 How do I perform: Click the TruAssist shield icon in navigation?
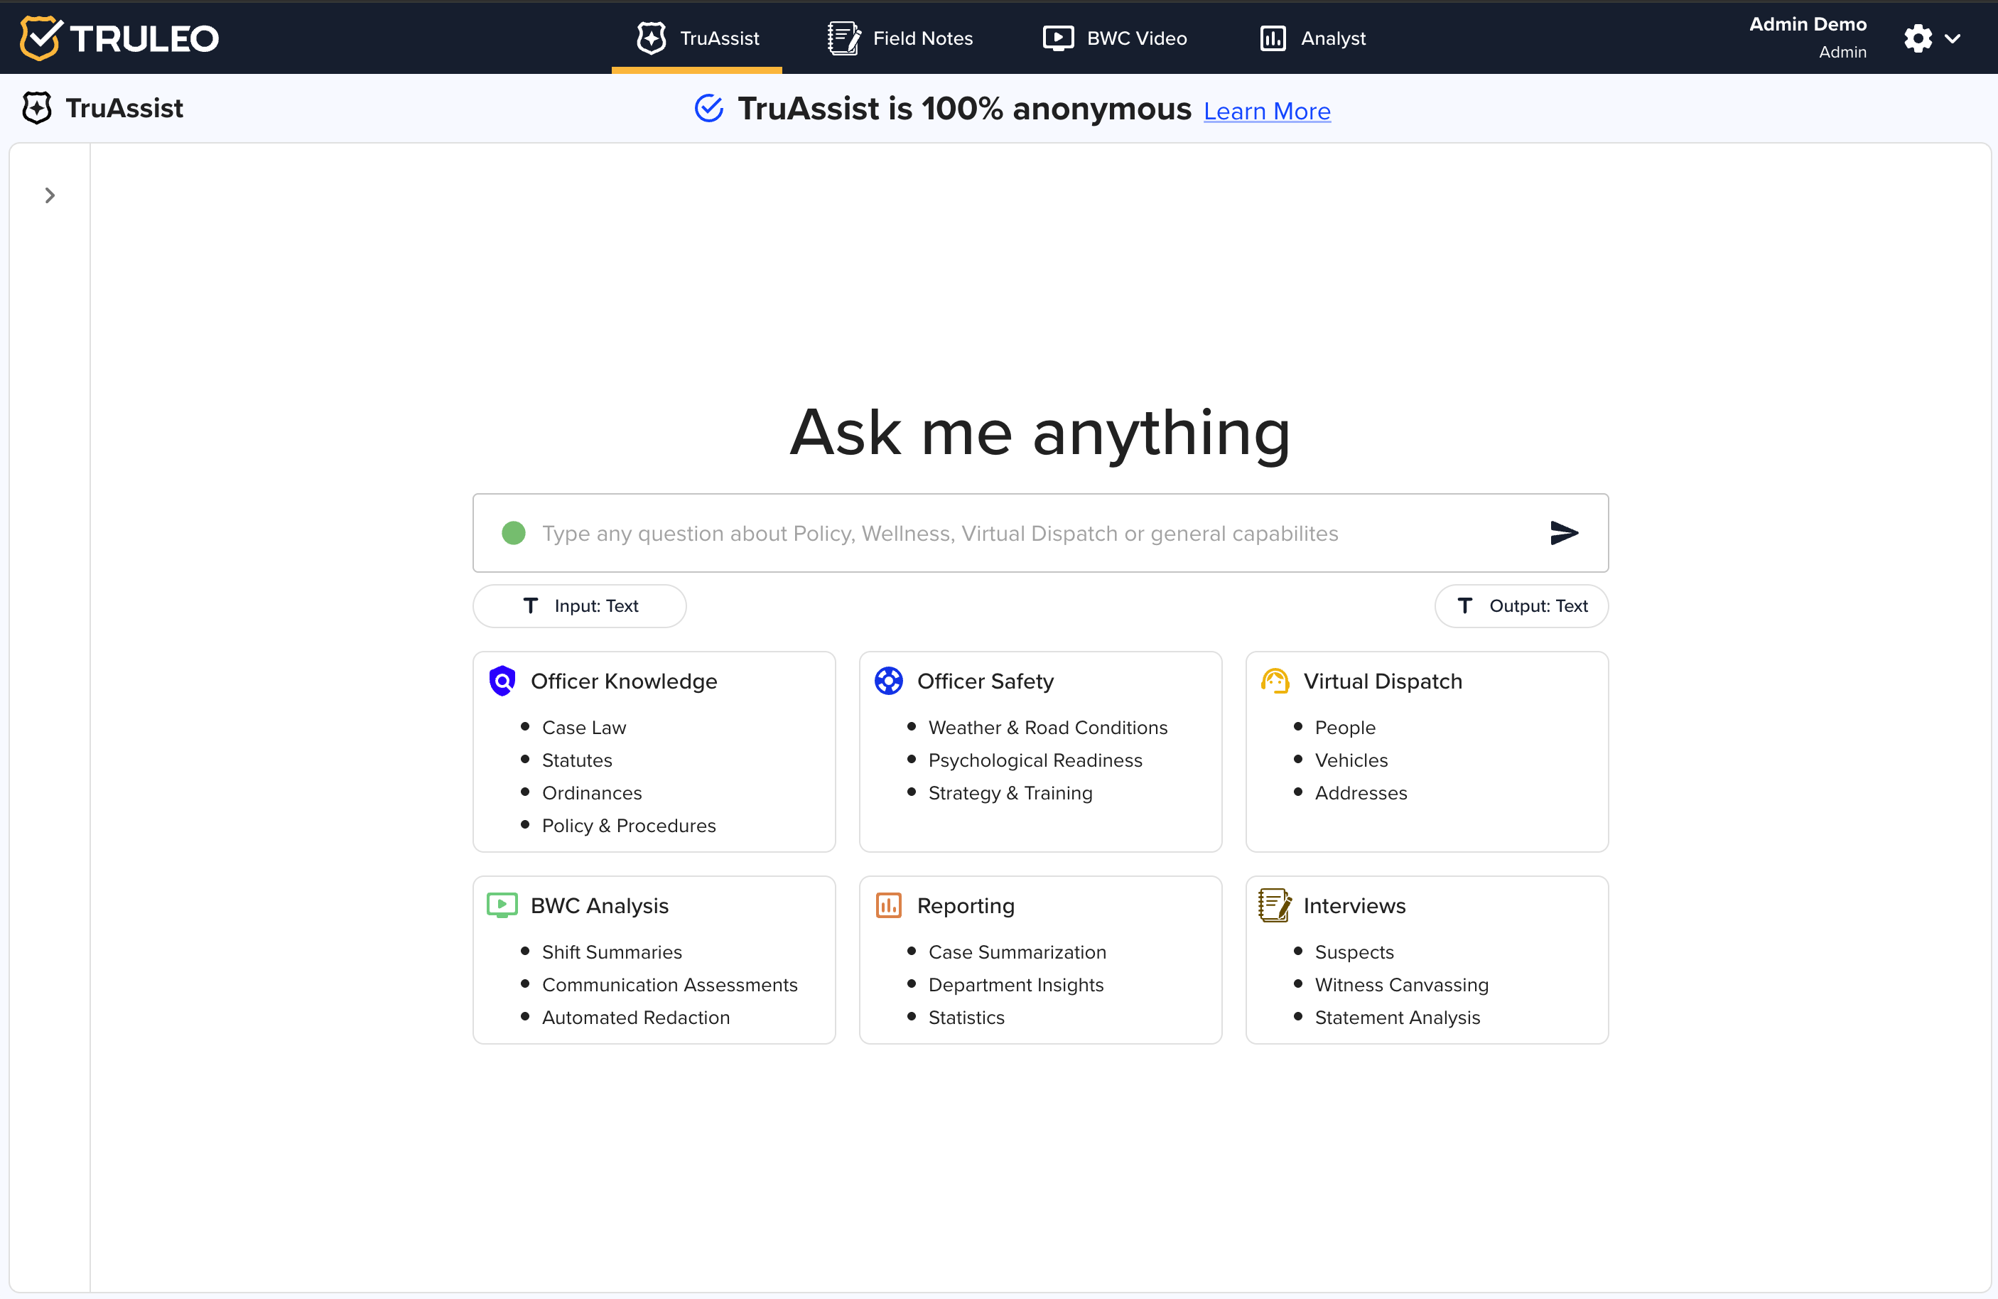[652, 38]
